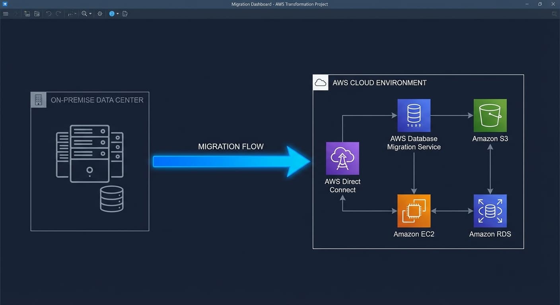
Task: Click the application icon in title bar
Action: coord(4,4)
